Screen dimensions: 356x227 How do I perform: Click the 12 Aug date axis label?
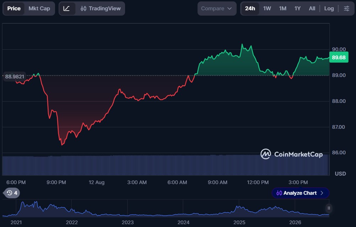coord(97,182)
